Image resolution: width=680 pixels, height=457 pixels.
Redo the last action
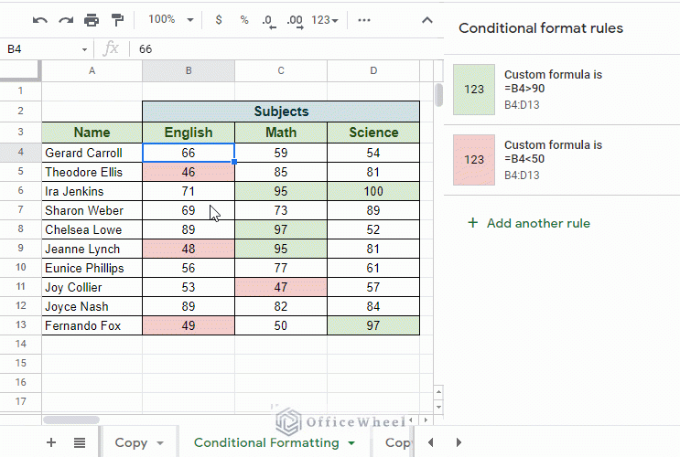66,20
